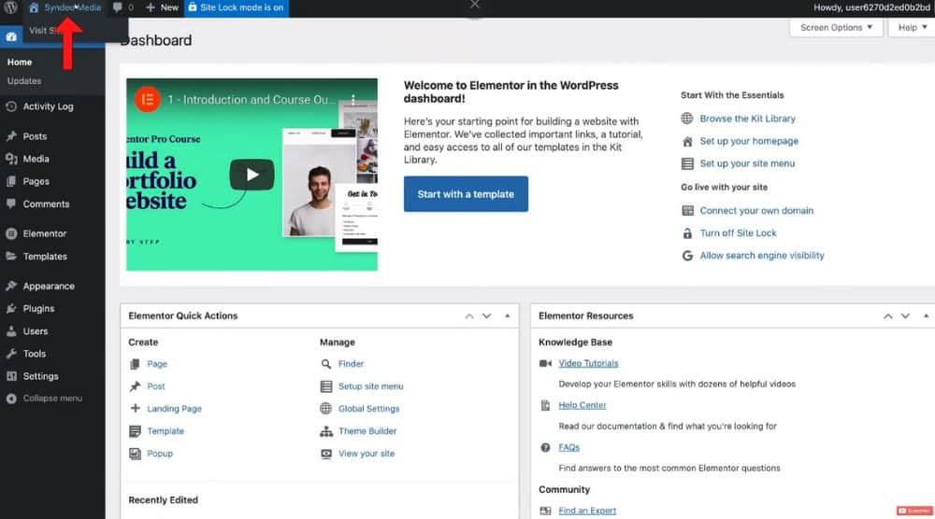
Task: Create a new Popup
Action: (160, 454)
